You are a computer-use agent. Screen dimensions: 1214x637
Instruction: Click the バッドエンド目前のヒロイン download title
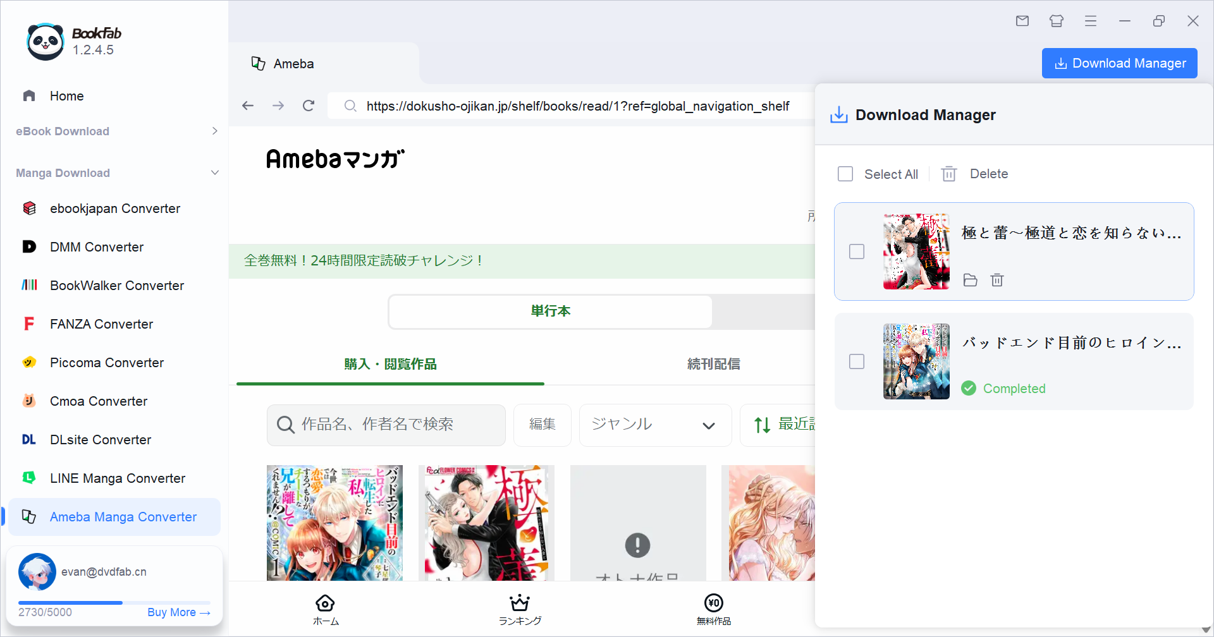coord(1071,343)
